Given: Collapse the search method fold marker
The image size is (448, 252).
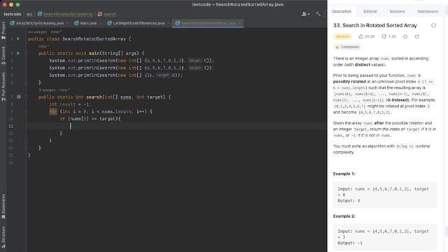Looking at the screenshot, I should pyautogui.click(x=26, y=97).
